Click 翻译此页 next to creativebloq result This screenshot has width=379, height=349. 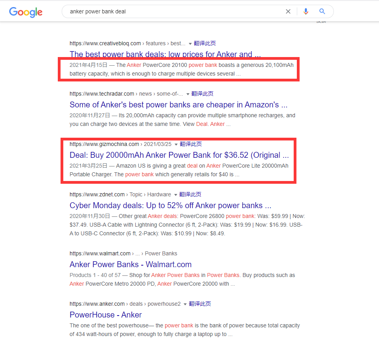(x=204, y=43)
